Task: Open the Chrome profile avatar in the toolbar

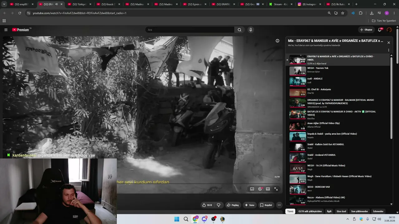Action: click(387, 13)
